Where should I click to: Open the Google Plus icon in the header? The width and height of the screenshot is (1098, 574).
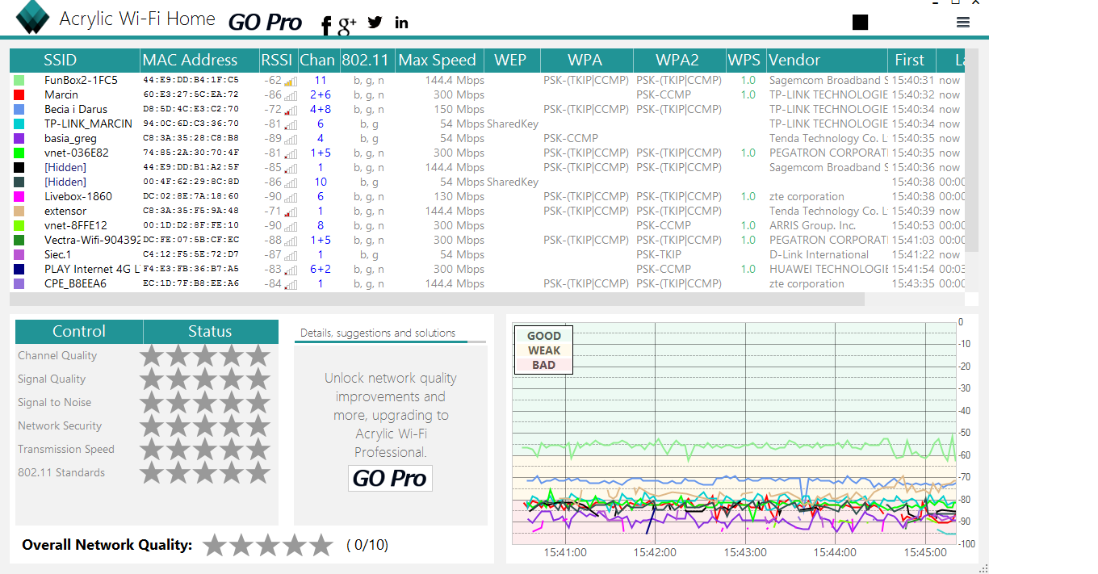(347, 25)
